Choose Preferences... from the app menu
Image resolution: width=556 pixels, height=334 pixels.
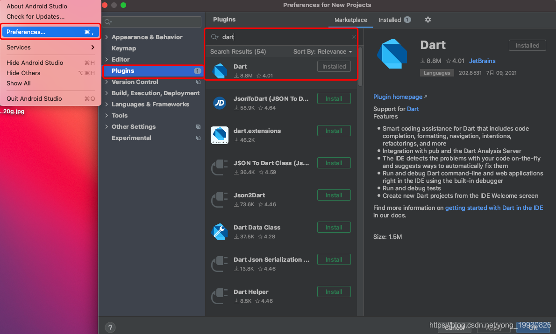pyautogui.click(x=50, y=32)
